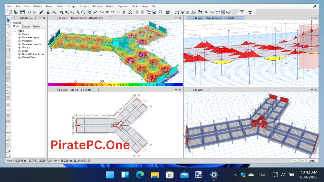Open the Define menu
The width and height of the screenshot is (324, 182).
click(x=38, y=6)
